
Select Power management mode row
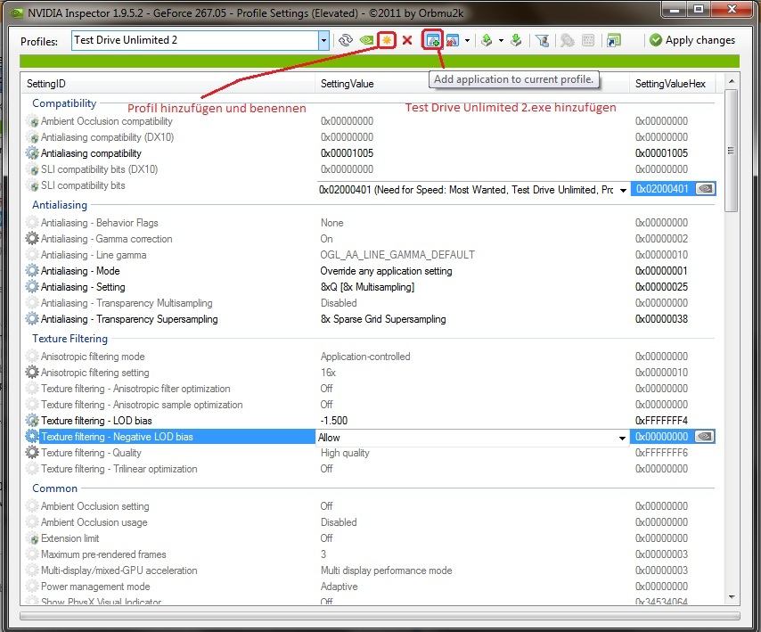coord(372,586)
